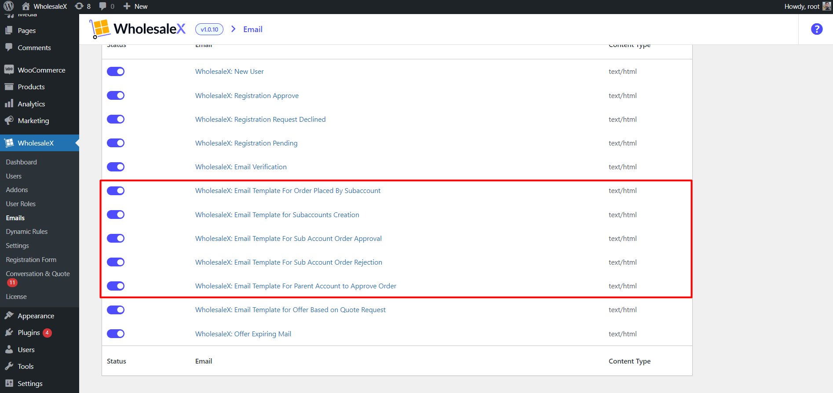Click the Marketing megaphone icon
Screen dimensions: 833x393
coord(9,120)
